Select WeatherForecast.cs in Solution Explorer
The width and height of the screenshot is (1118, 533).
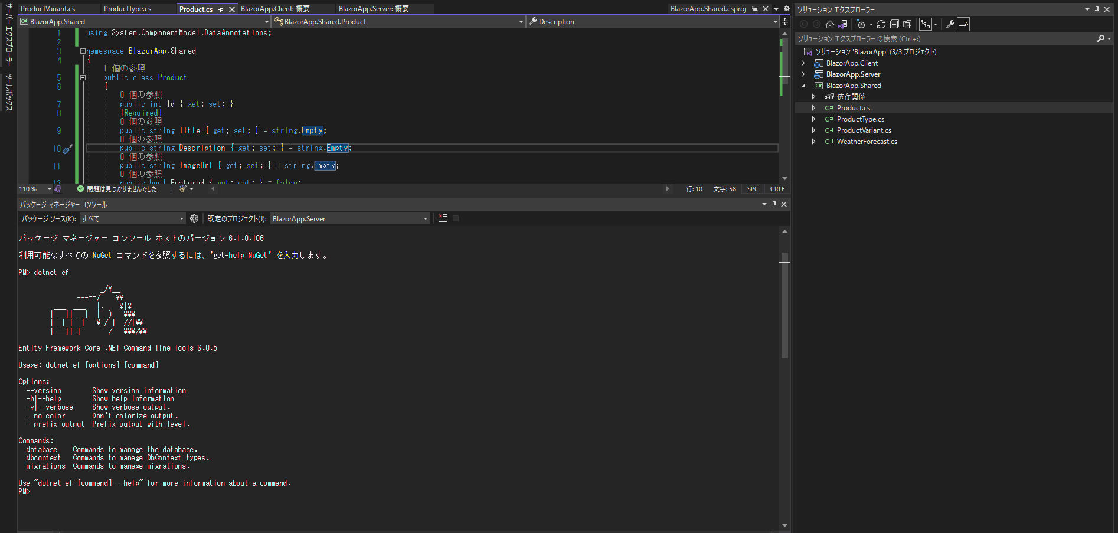click(867, 142)
